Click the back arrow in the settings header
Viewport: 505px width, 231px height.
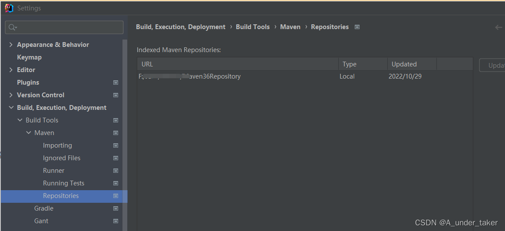tap(498, 27)
